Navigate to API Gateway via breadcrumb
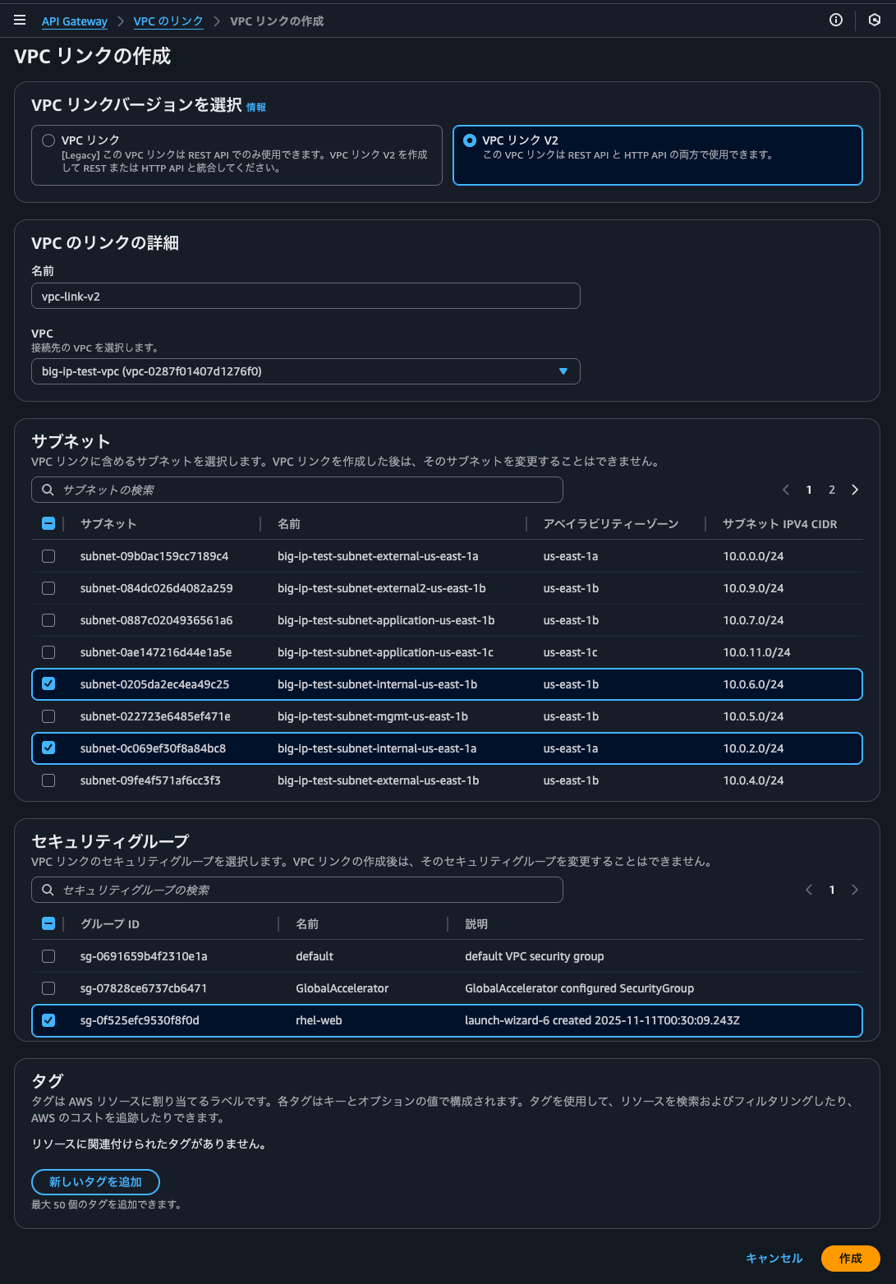The image size is (896, 1284). [x=74, y=21]
